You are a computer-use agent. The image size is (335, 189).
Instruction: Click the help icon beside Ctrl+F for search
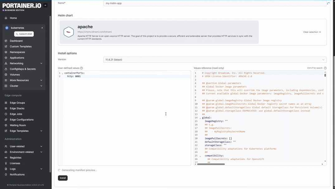pos(325,68)
